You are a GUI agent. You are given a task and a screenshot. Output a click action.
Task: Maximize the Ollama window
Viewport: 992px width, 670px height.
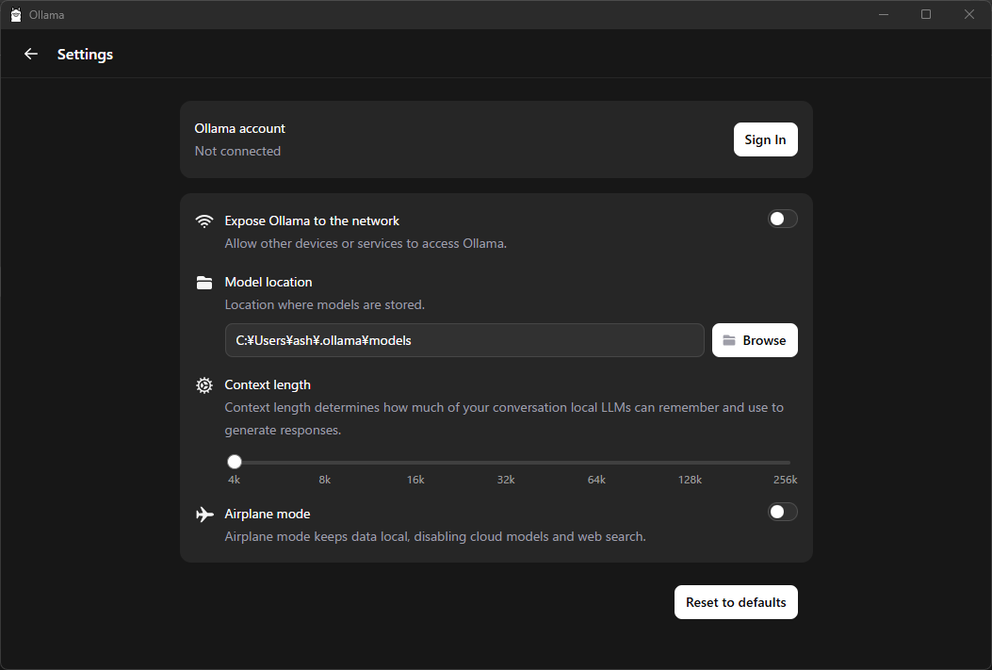pyautogui.click(x=925, y=14)
